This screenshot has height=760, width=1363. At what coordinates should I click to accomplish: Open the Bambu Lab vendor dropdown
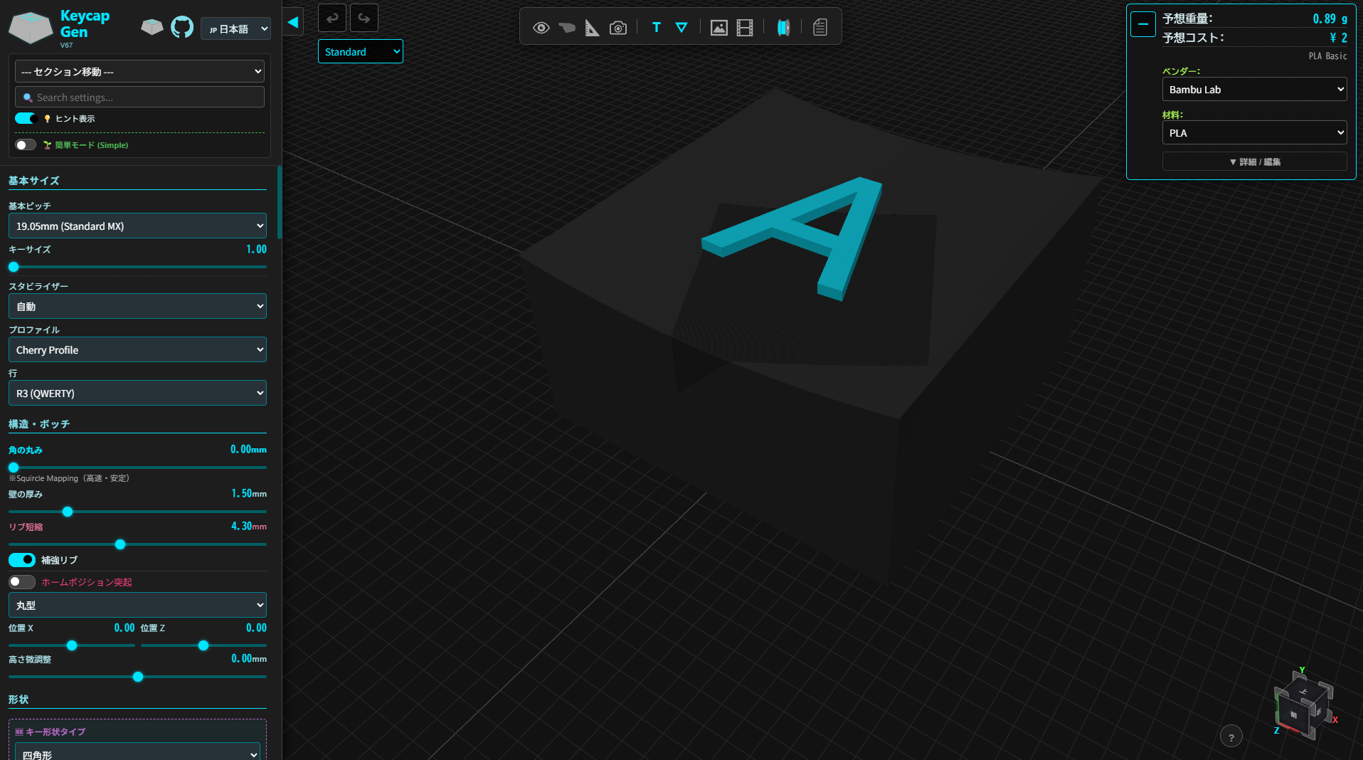(x=1254, y=90)
